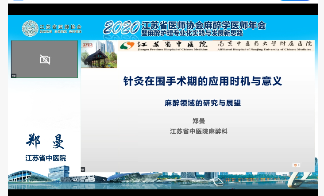This screenshot has width=324, height=196.
Task: Click the 江苏省中医院 caption below speaker name
Action: tap(45, 158)
